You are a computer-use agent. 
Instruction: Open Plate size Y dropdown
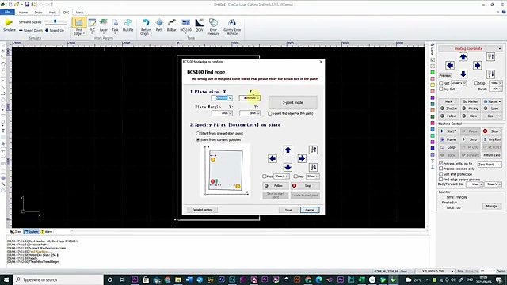tap(258, 98)
